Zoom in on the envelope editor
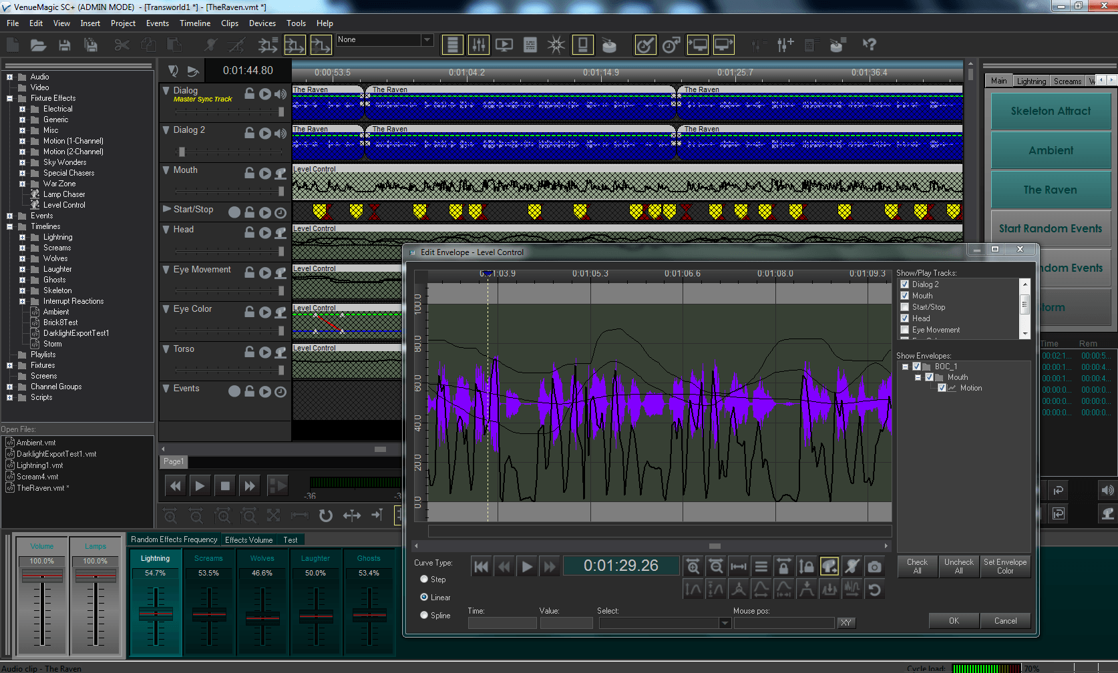This screenshot has width=1118, height=673. click(693, 567)
